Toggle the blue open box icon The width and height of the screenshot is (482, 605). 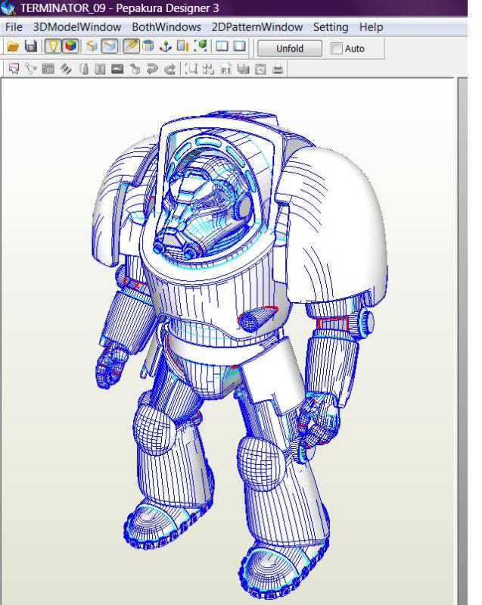click(110, 46)
